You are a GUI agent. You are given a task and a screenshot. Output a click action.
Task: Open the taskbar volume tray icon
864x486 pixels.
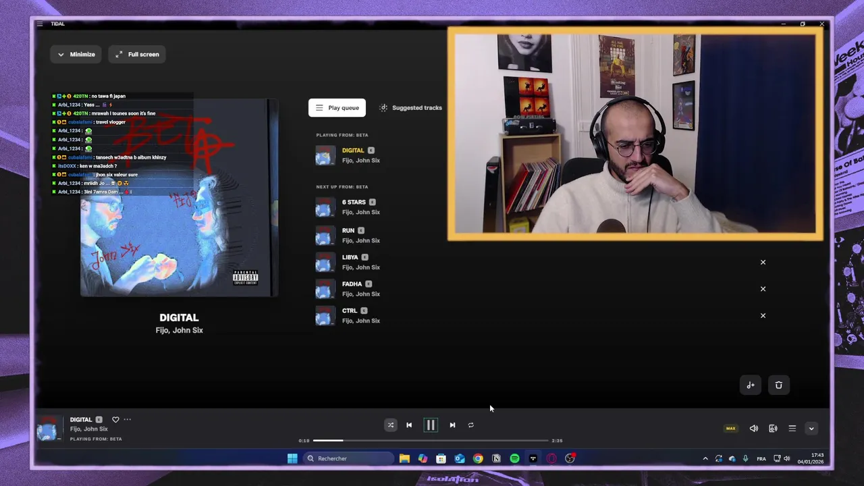(x=786, y=458)
